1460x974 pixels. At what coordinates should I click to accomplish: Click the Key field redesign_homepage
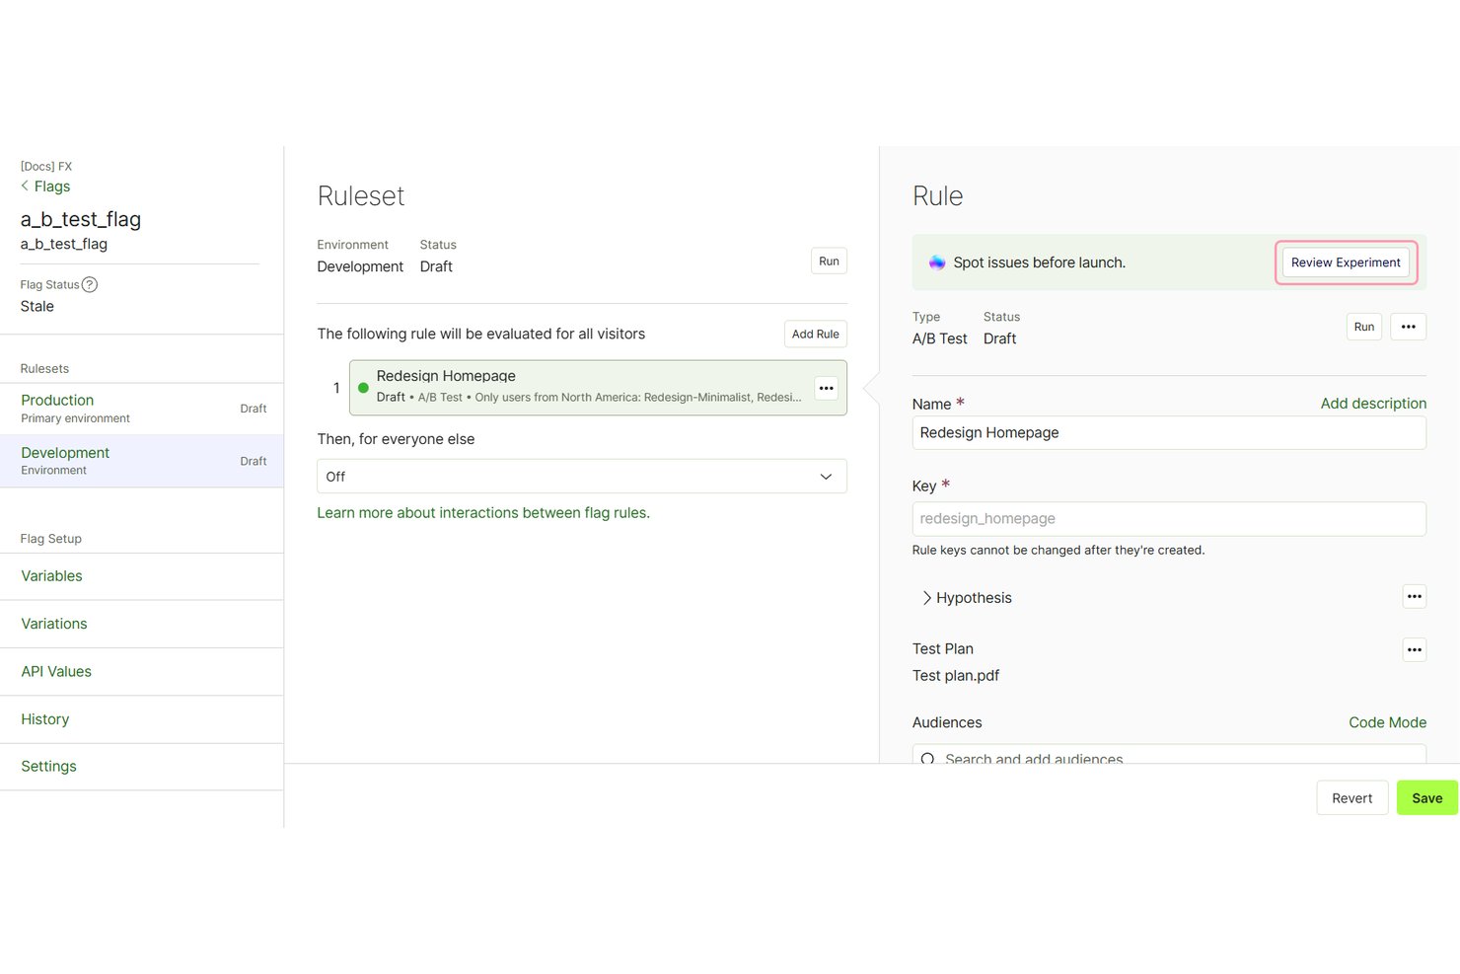click(x=1169, y=519)
